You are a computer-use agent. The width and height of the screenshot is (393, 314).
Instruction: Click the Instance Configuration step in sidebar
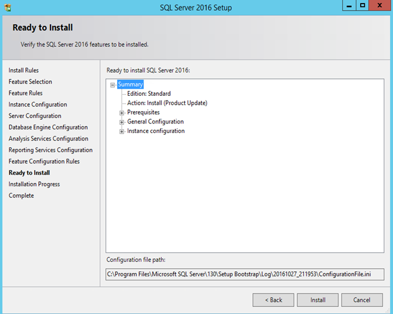tap(38, 105)
